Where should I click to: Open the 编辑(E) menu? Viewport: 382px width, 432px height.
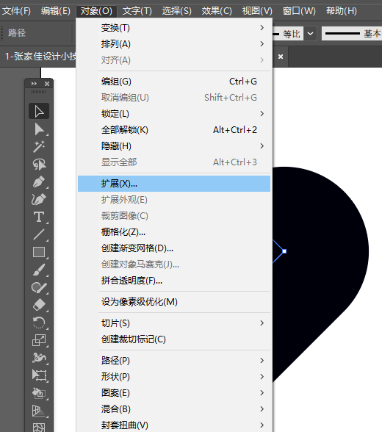56,11
